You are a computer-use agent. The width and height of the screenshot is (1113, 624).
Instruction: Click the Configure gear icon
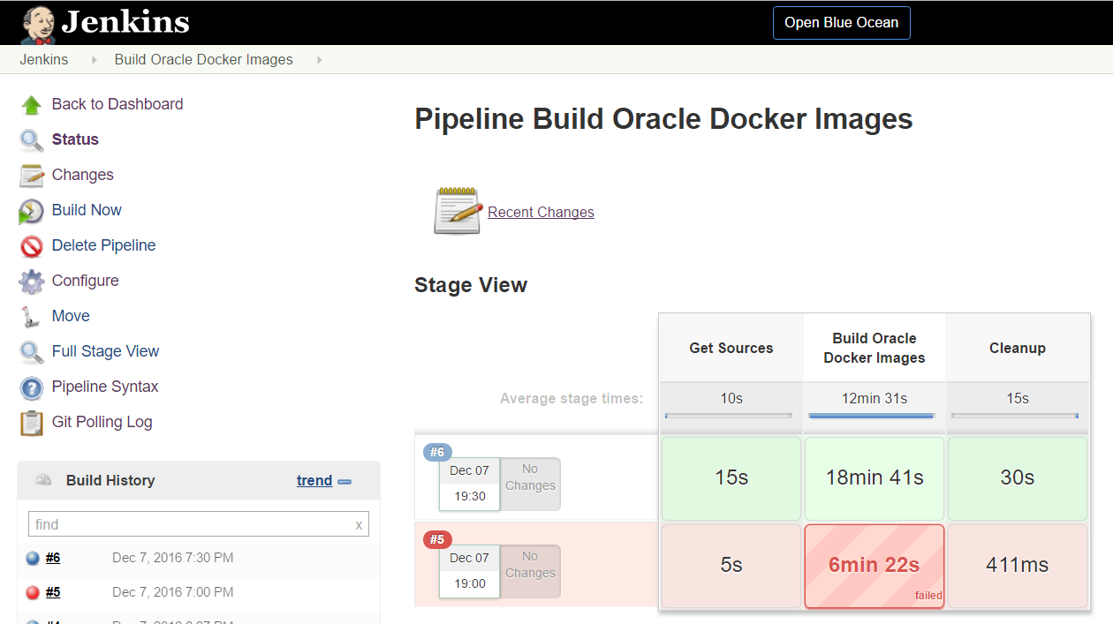[x=32, y=282]
